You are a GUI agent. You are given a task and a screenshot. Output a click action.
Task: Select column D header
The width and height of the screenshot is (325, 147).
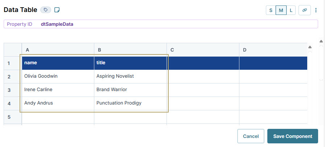coord(273,50)
